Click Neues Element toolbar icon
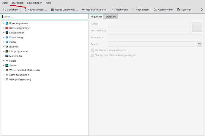This screenshot has height=136, width=205. pos(25,10)
